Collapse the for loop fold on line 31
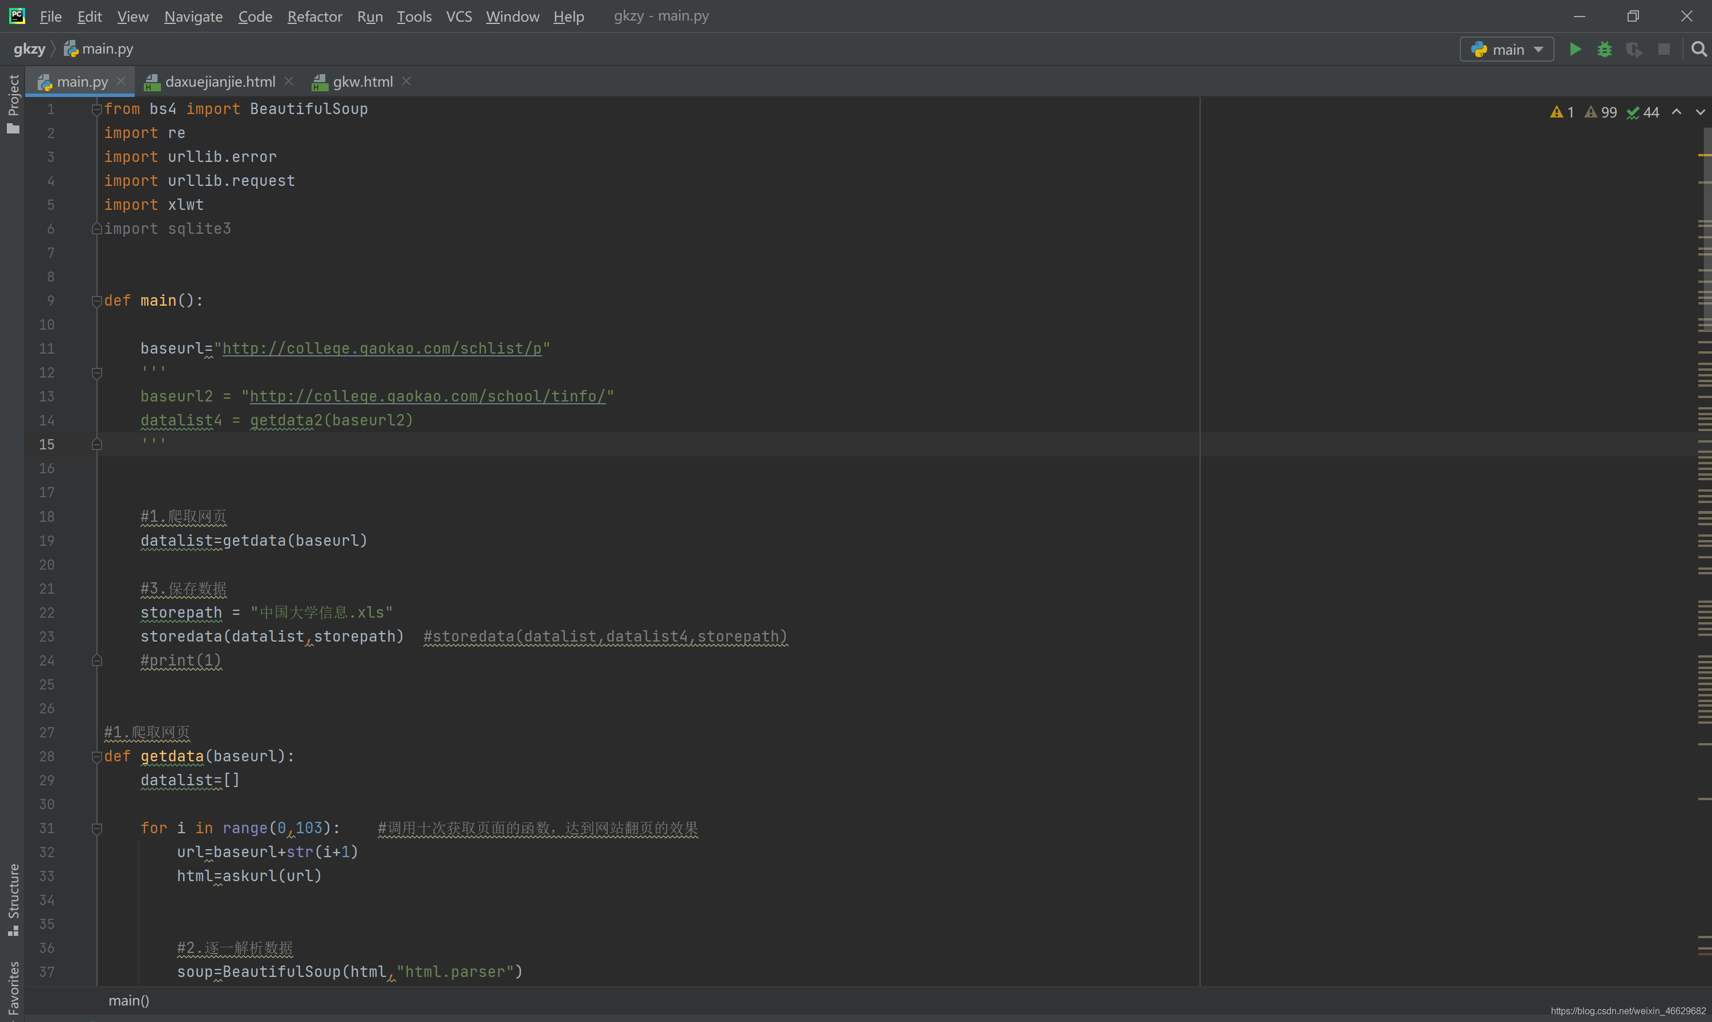1712x1022 pixels. coord(96,829)
